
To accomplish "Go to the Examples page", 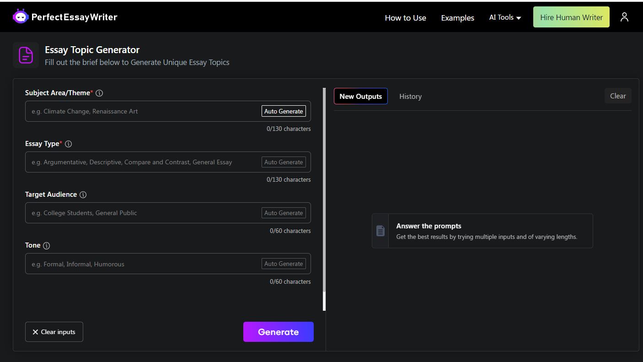I will (457, 18).
